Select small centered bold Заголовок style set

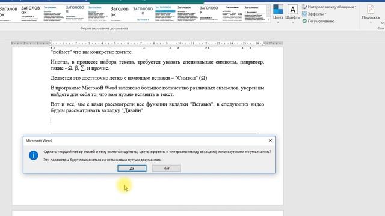232,13
